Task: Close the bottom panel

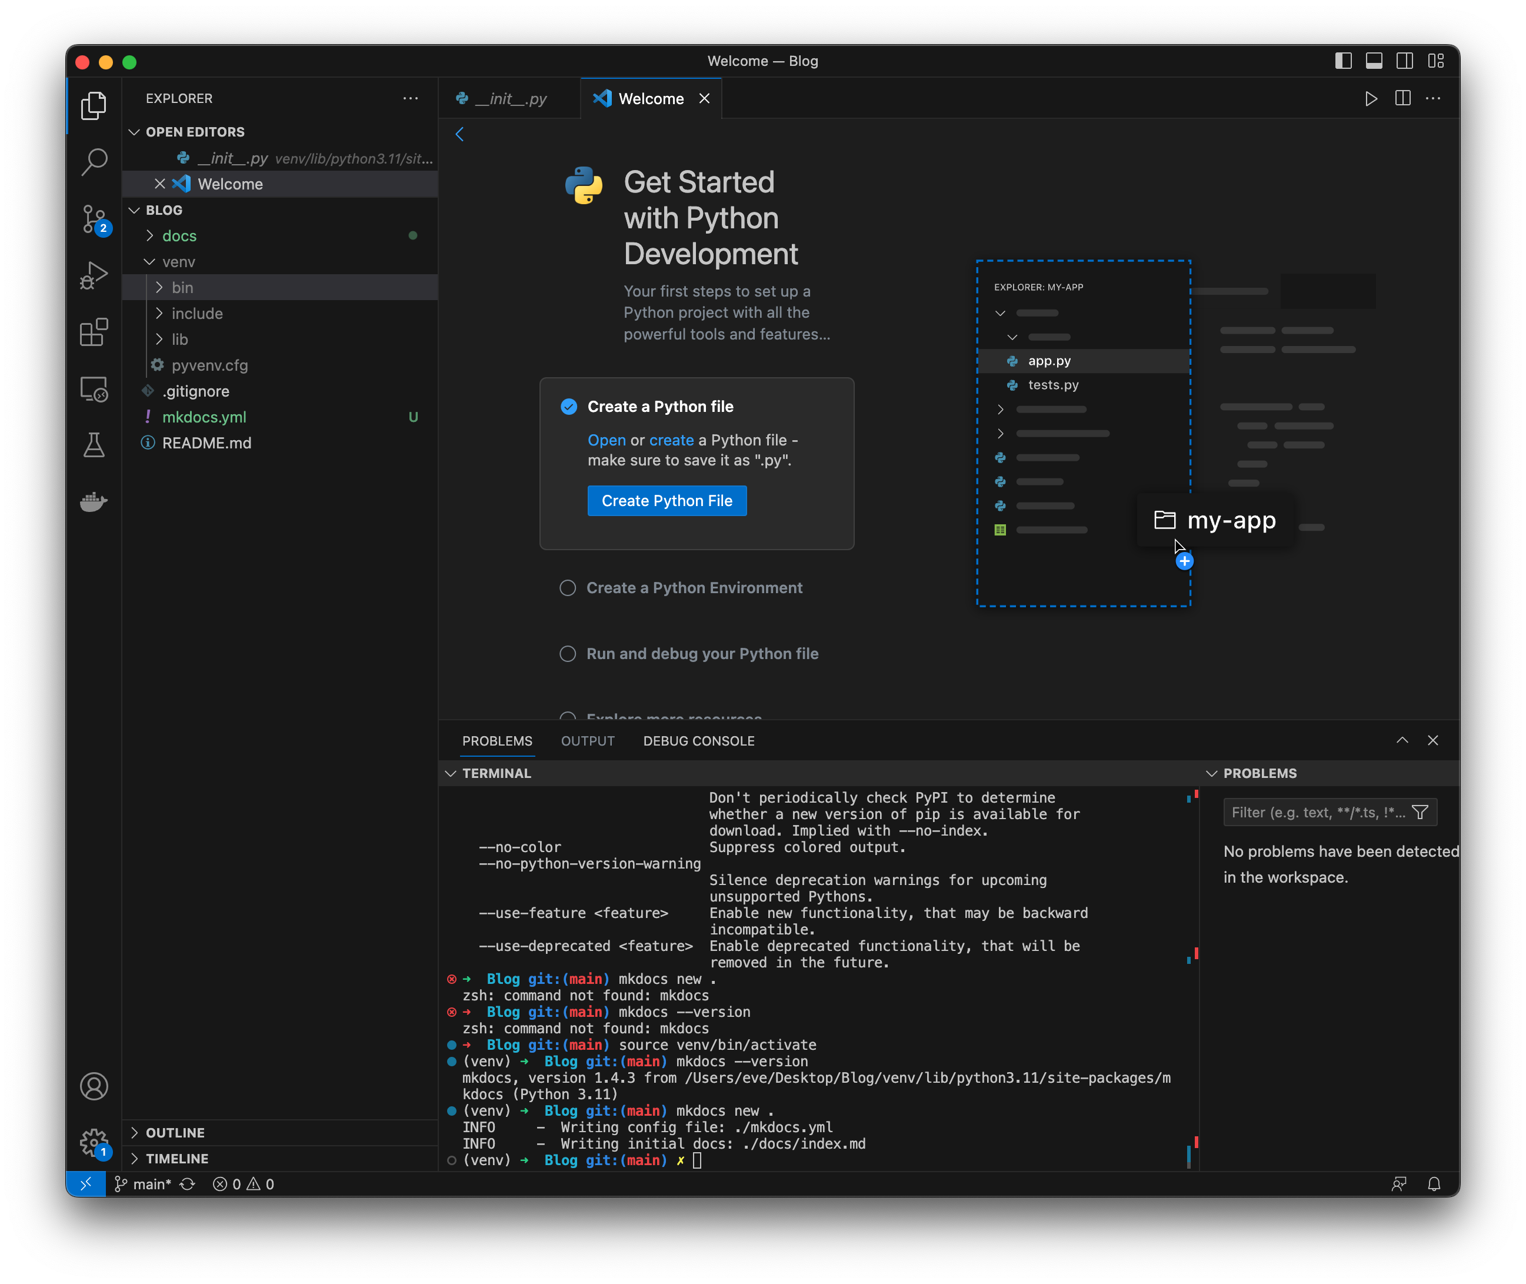Action: (x=1433, y=740)
